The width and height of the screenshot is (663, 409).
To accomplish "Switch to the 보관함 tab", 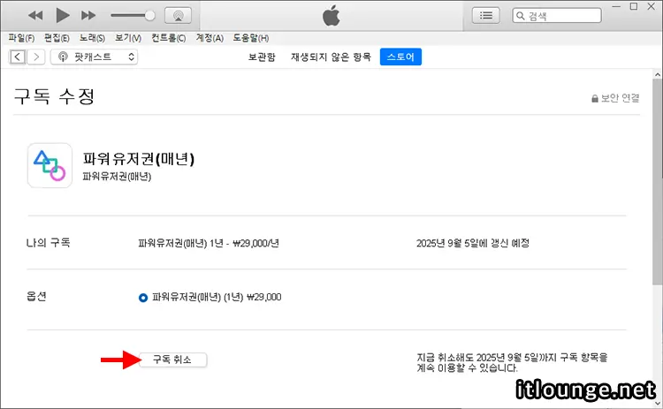I will pyautogui.click(x=262, y=57).
